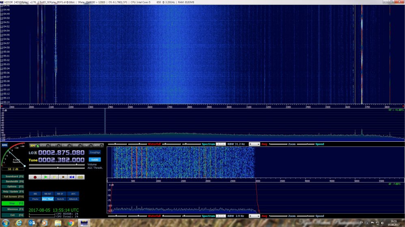Click the LO frequency display 0002.875.080
The width and height of the screenshot is (405, 227).
pos(61,153)
